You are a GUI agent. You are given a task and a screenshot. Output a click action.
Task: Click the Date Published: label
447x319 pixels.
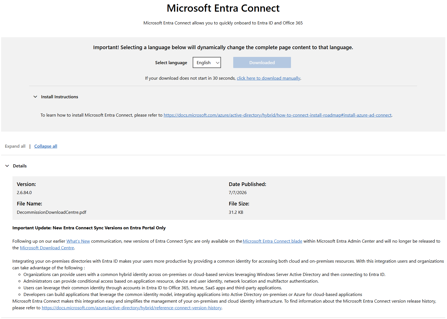click(247, 184)
